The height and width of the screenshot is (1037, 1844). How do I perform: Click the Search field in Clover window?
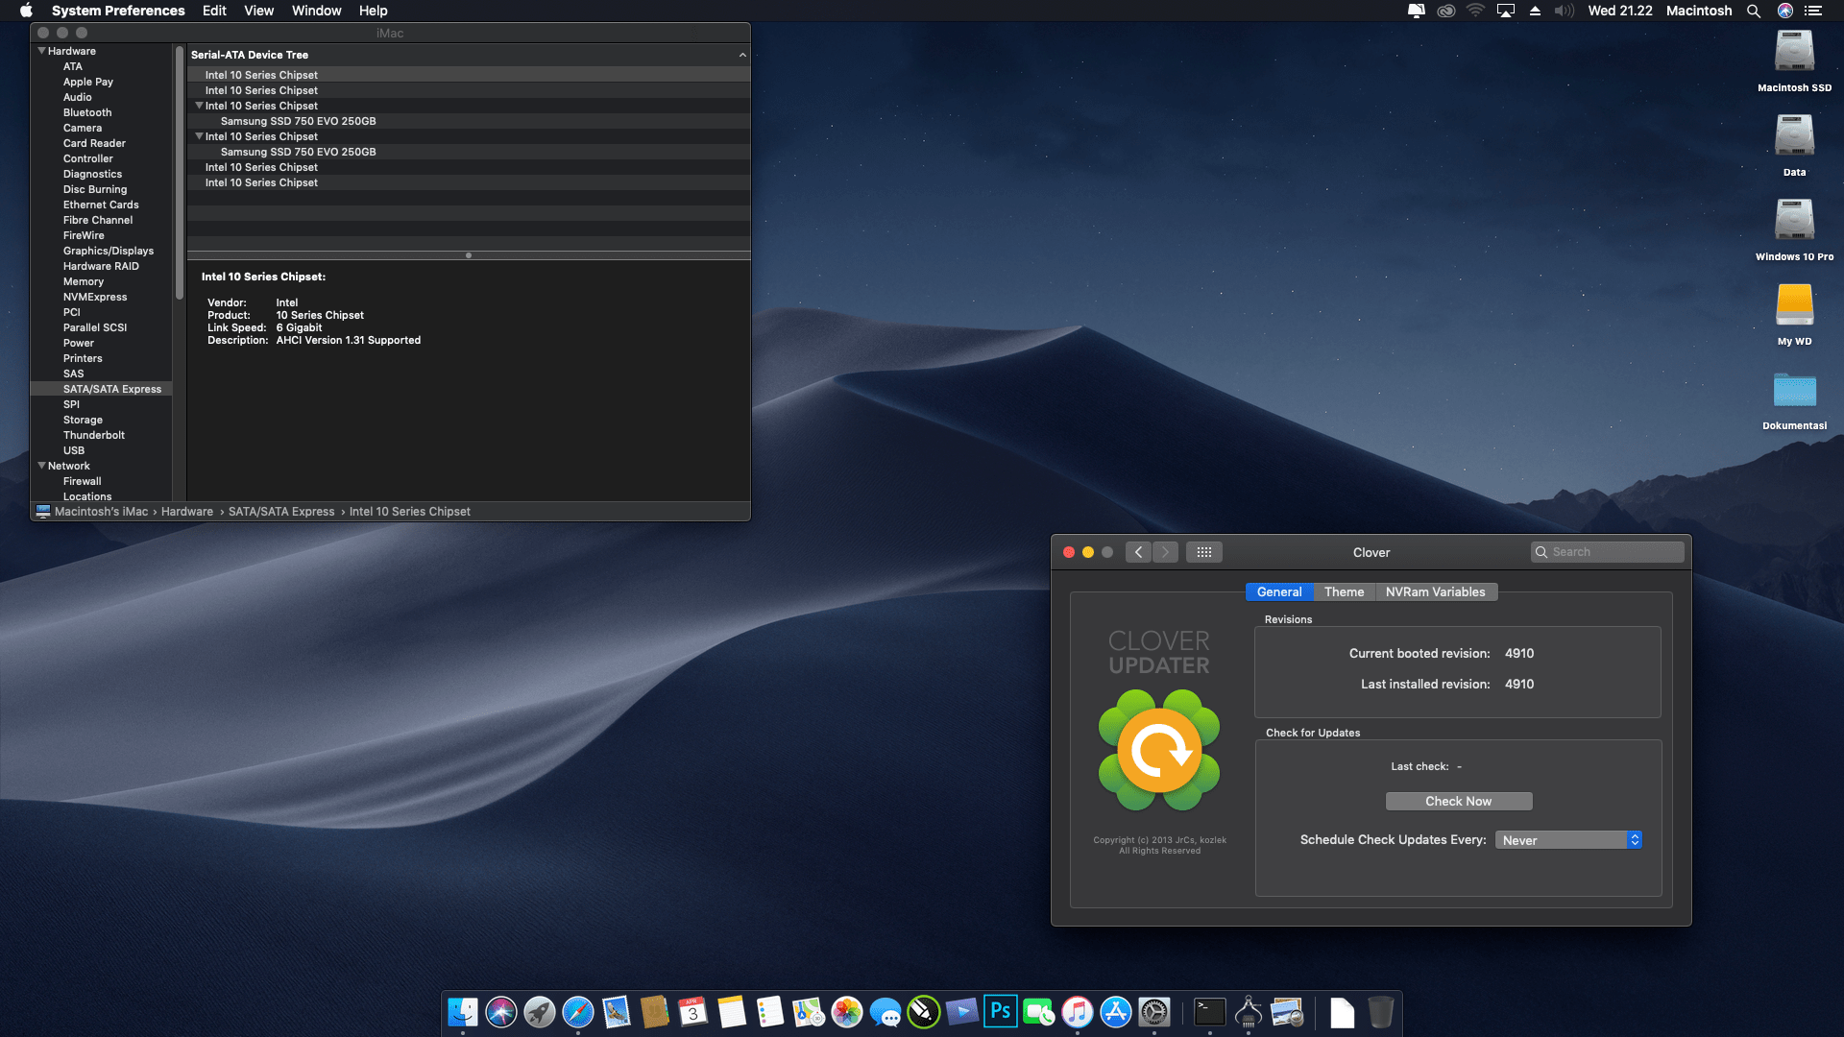pos(1607,552)
